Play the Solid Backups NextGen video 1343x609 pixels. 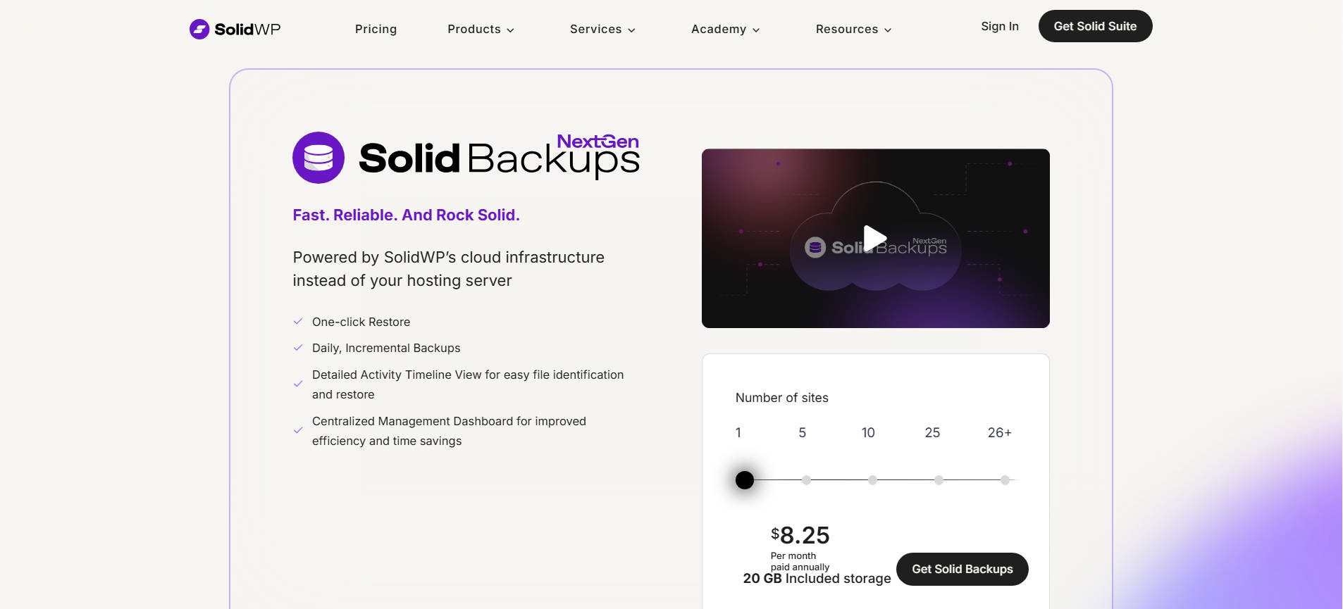click(x=874, y=238)
